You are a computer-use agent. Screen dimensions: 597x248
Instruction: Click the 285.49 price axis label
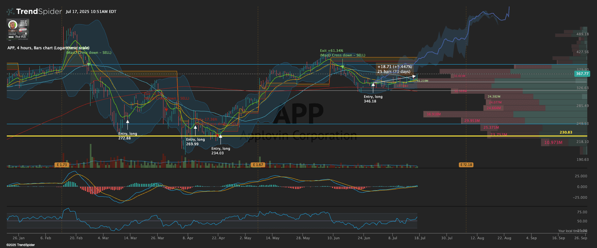coord(582,106)
